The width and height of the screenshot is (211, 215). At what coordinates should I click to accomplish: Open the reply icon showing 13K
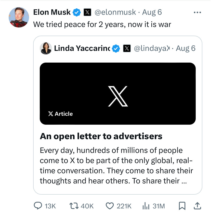pyautogui.click(x=38, y=206)
